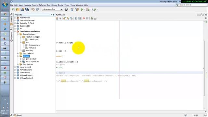Select the CalculatorClientApp project
This screenshot has width=208, height=117.
(x=27, y=20)
